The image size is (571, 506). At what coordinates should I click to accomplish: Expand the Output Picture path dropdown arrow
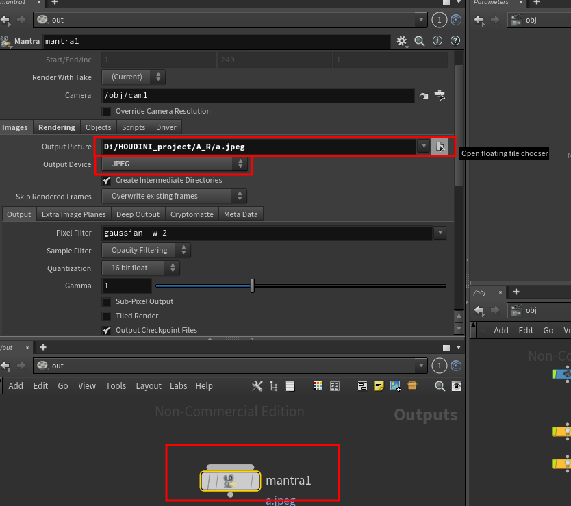(424, 146)
